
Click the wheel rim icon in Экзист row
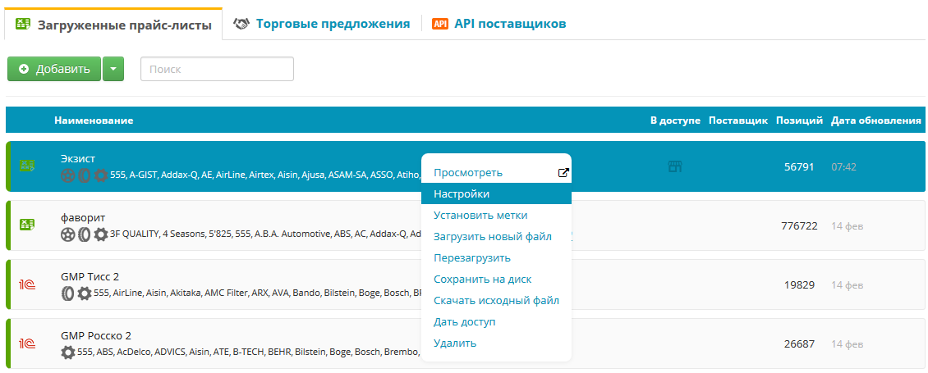68,175
